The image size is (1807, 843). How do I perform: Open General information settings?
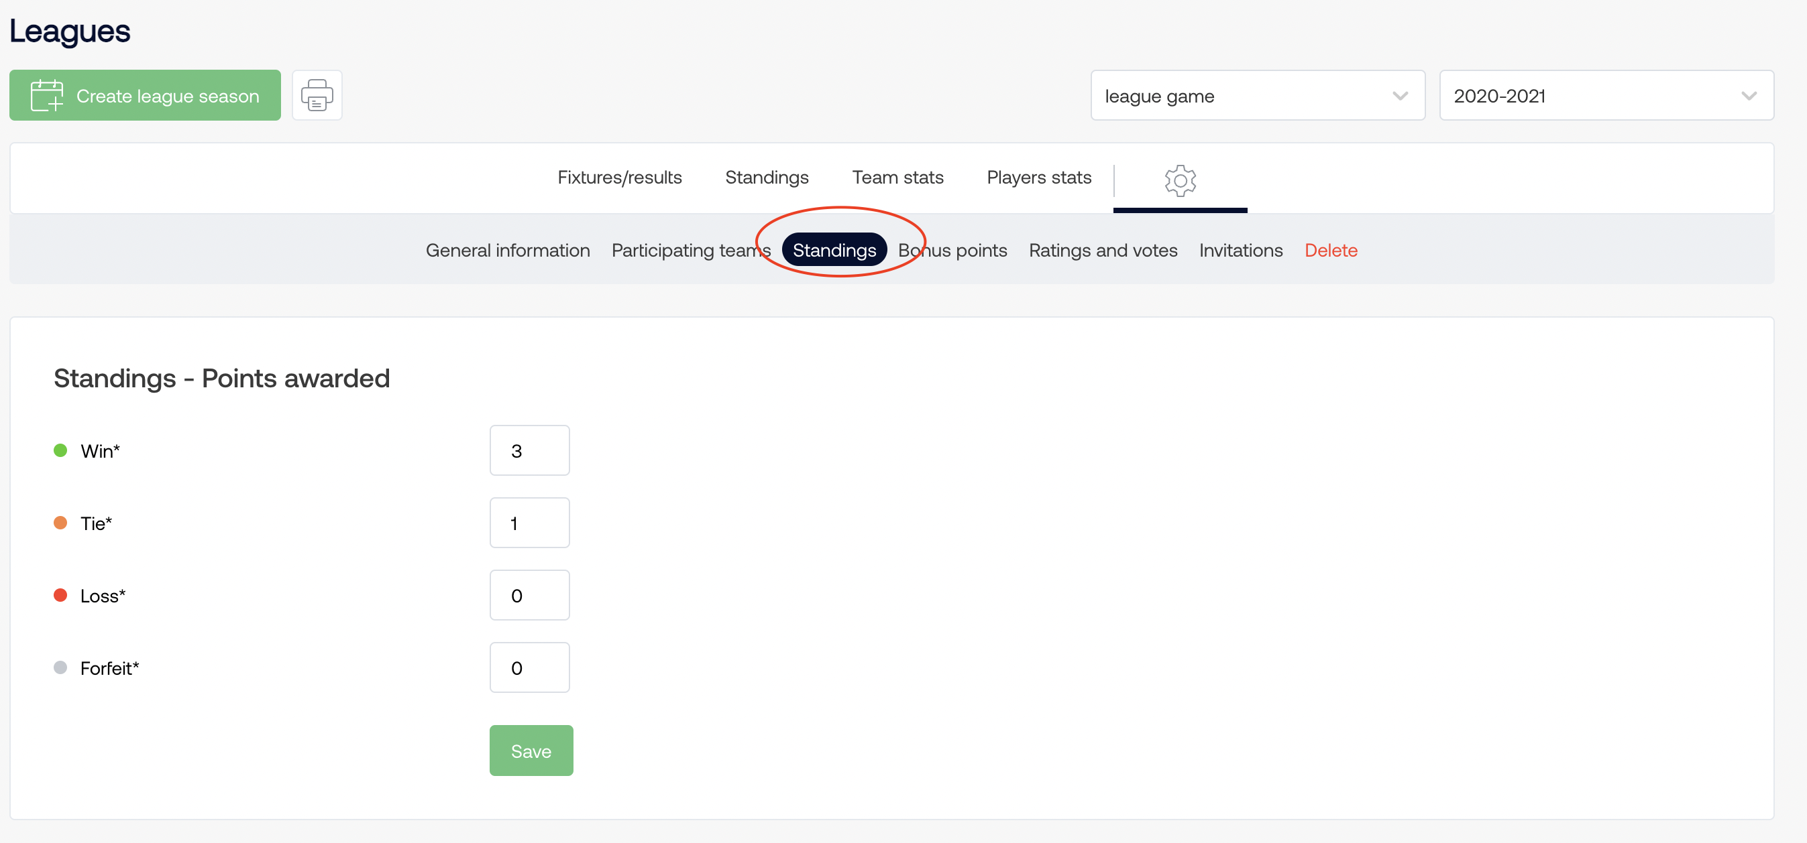pyautogui.click(x=507, y=250)
